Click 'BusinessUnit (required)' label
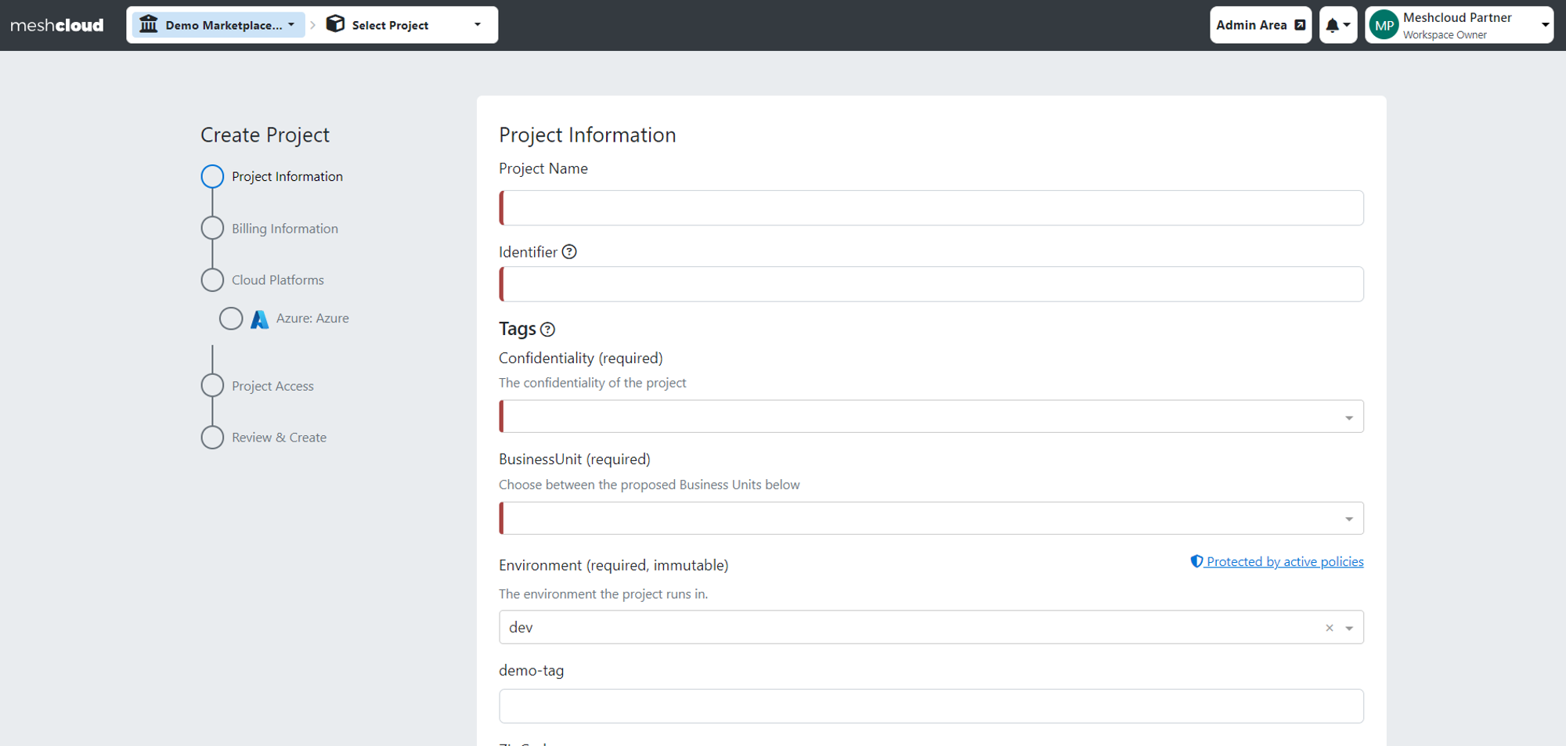The height and width of the screenshot is (746, 1566). (575, 459)
